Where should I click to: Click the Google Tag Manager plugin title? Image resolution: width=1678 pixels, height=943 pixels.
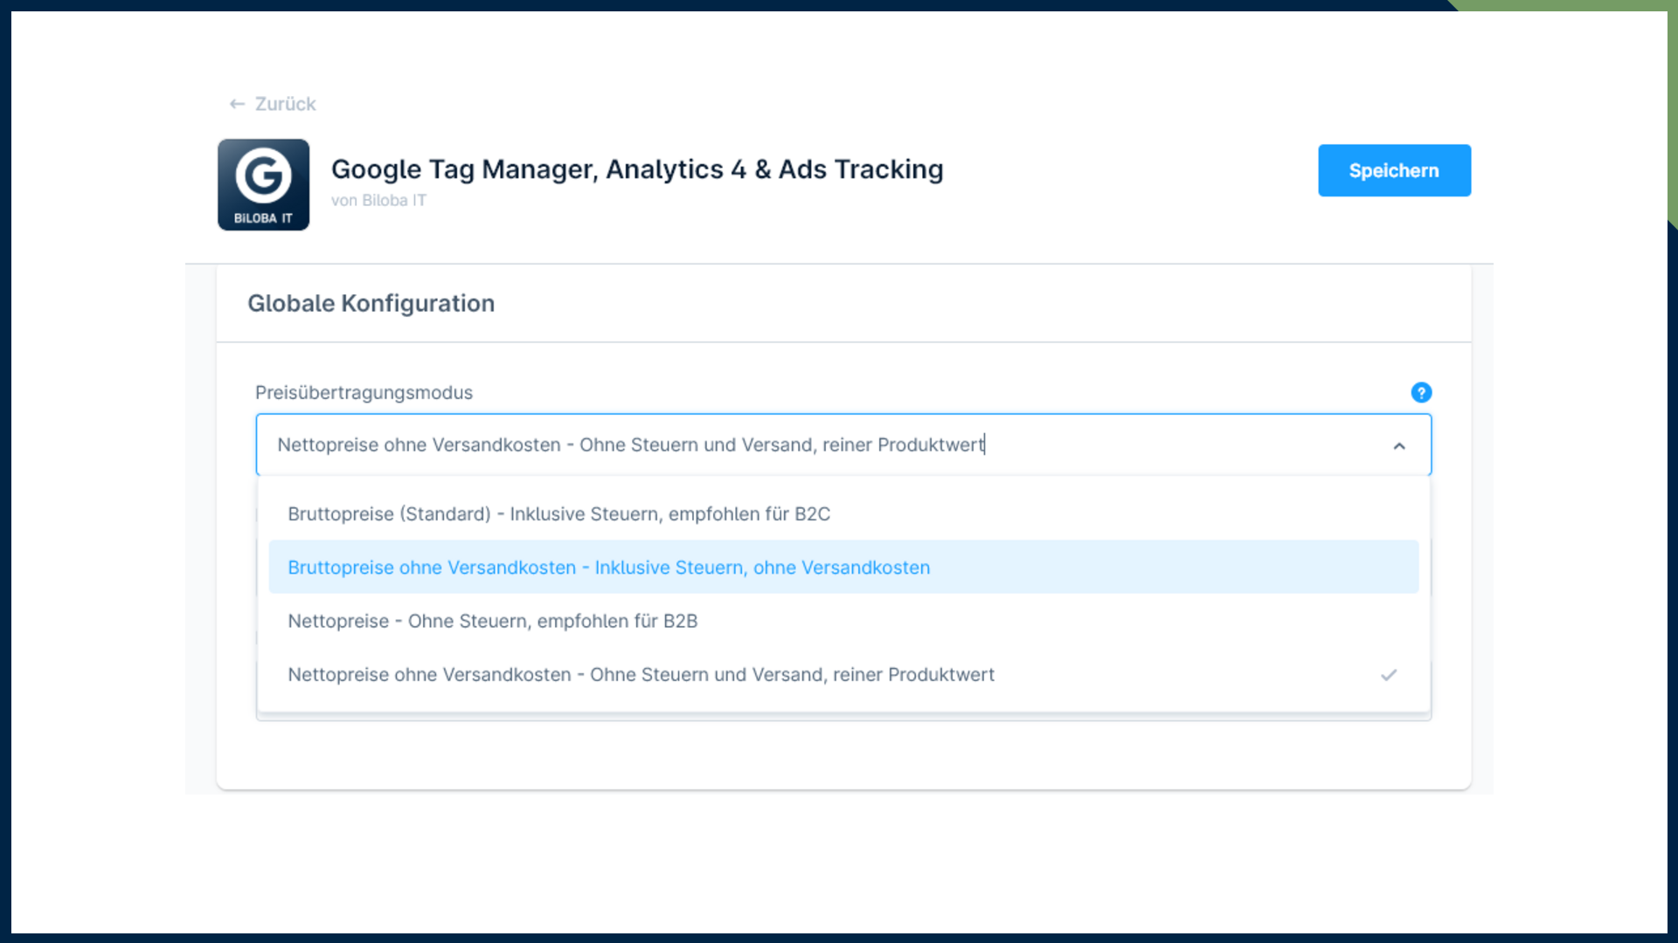[x=636, y=169]
